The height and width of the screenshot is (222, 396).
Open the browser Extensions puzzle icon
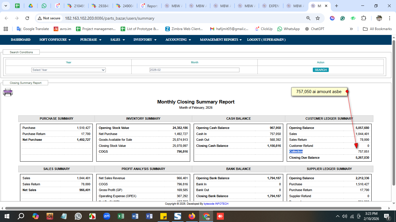coord(364,18)
